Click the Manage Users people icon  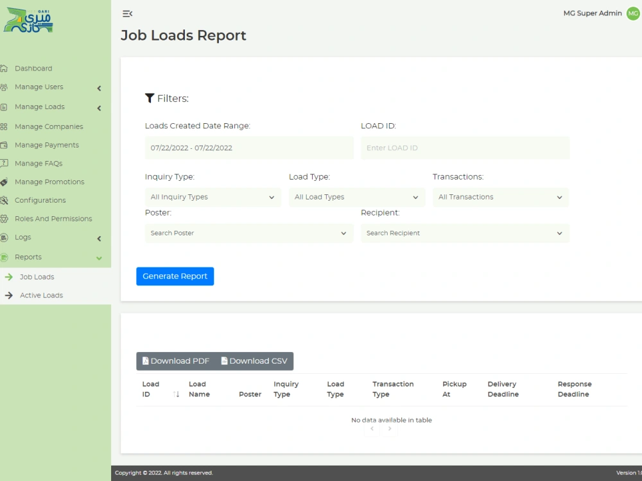coord(4,87)
